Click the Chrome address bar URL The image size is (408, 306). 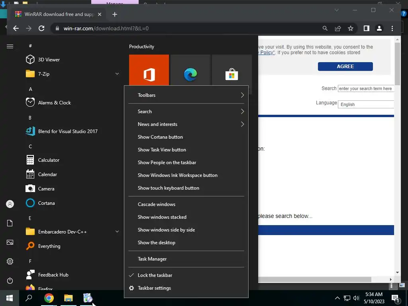click(106, 28)
